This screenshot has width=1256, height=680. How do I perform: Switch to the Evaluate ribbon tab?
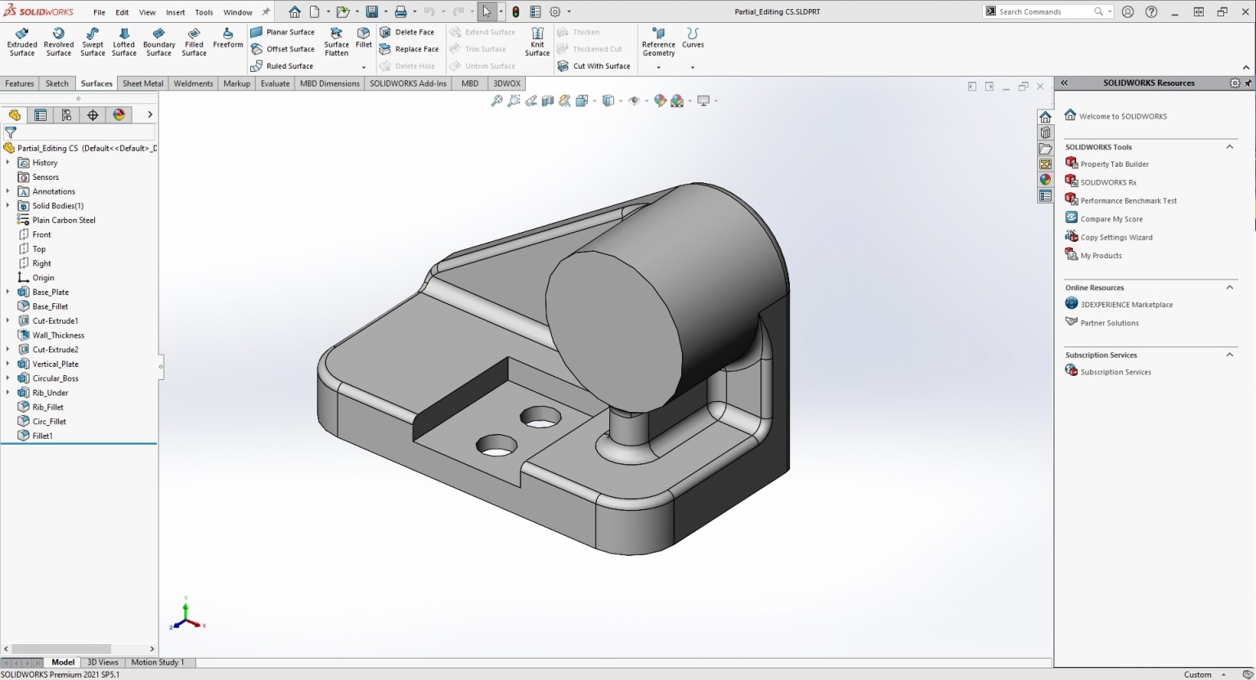click(x=275, y=83)
